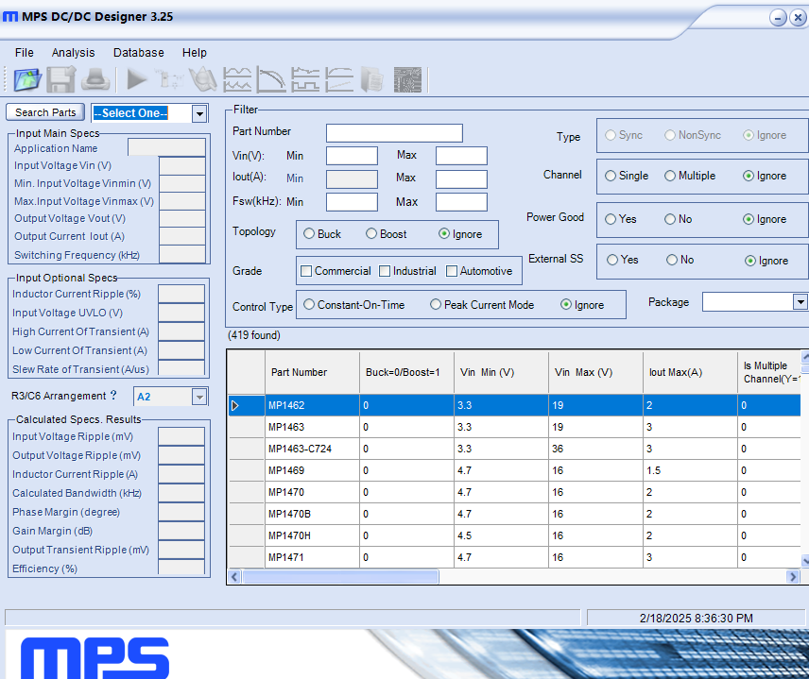Enable Power Good Yes option
The height and width of the screenshot is (679, 809).
click(610, 219)
